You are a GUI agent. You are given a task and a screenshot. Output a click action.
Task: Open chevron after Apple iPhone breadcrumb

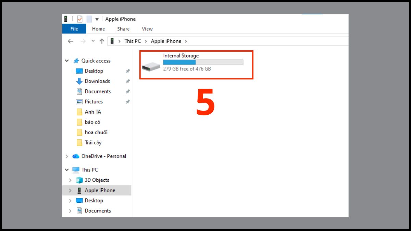[x=186, y=41]
